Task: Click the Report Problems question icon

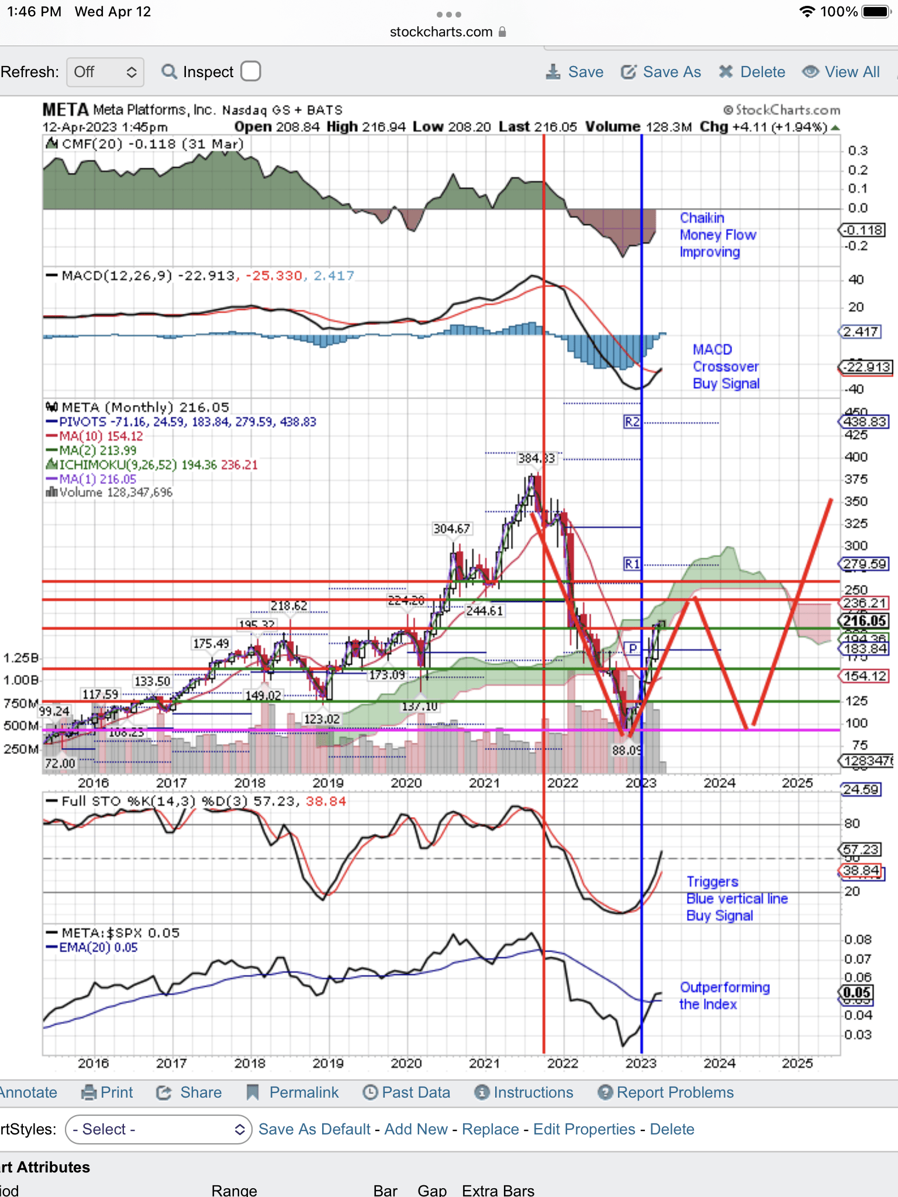Action: (606, 1092)
